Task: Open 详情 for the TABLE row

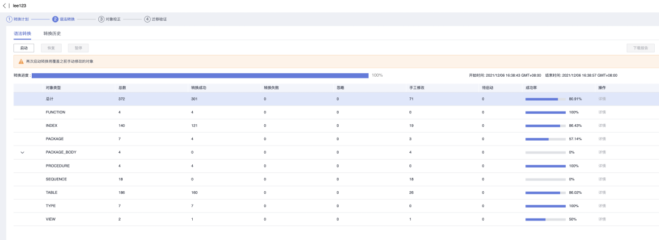Action: tap(602, 192)
